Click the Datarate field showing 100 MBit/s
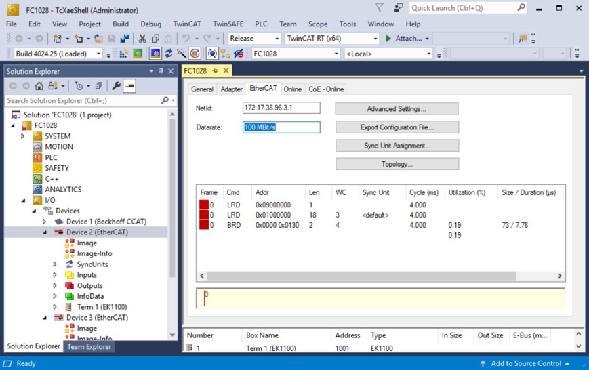Viewport: 589px width, 370px height. tap(281, 127)
